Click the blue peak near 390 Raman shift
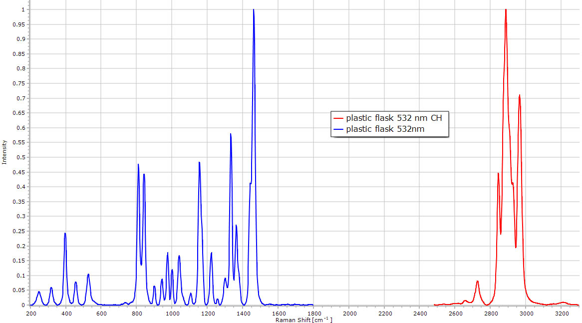 click(x=65, y=234)
